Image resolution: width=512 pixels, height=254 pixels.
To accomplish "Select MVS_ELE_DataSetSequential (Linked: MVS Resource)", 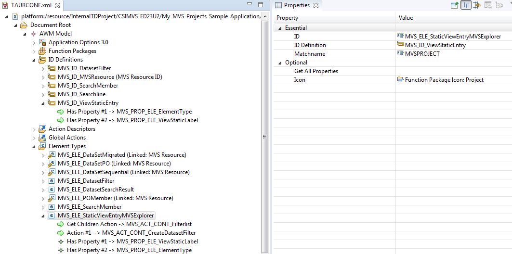I will click(x=124, y=172).
